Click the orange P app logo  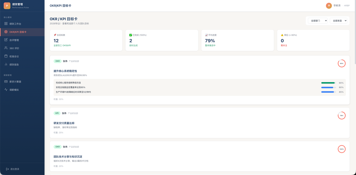[x=7, y=6]
